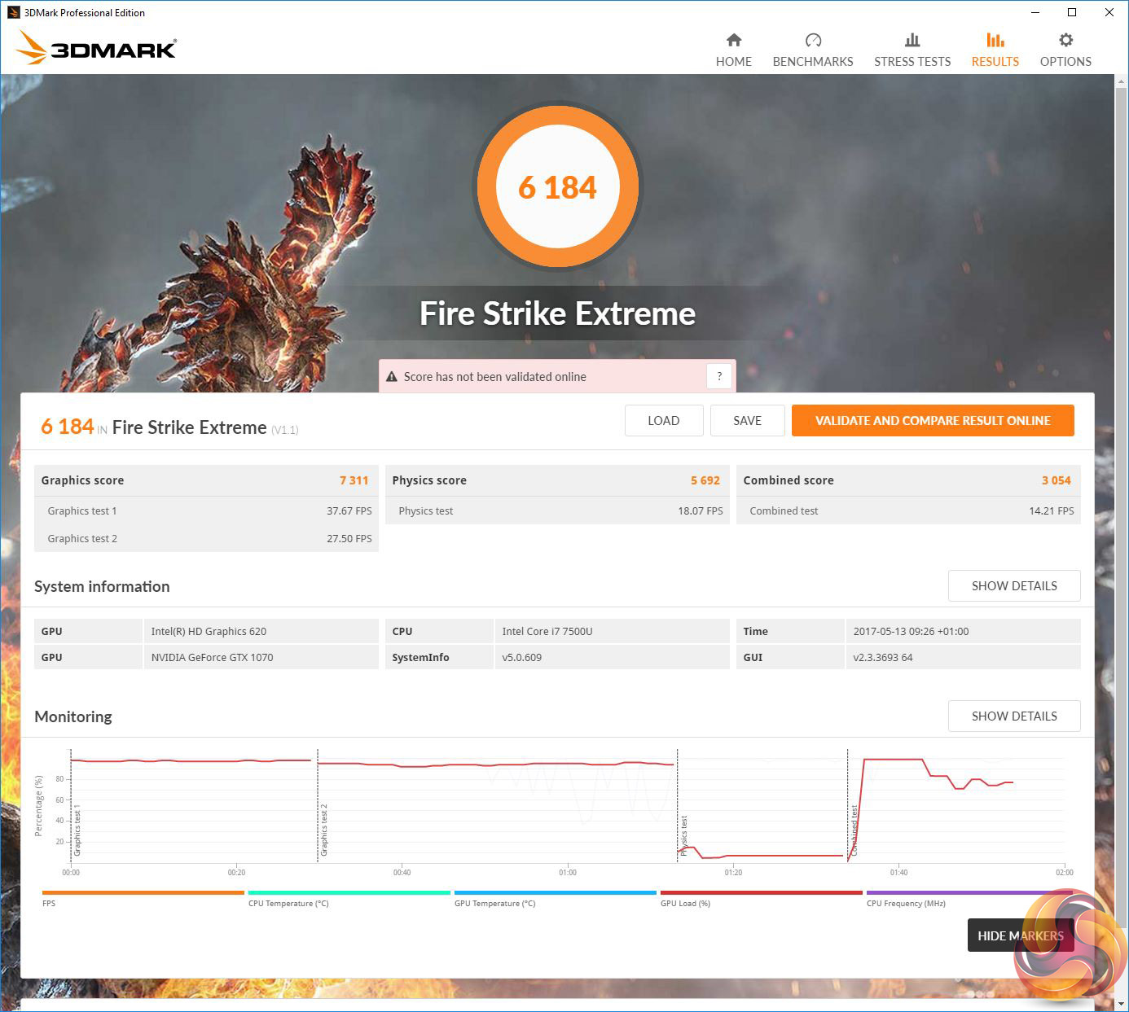This screenshot has width=1129, height=1012.
Task: Click the System information heading
Action: pos(102,586)
